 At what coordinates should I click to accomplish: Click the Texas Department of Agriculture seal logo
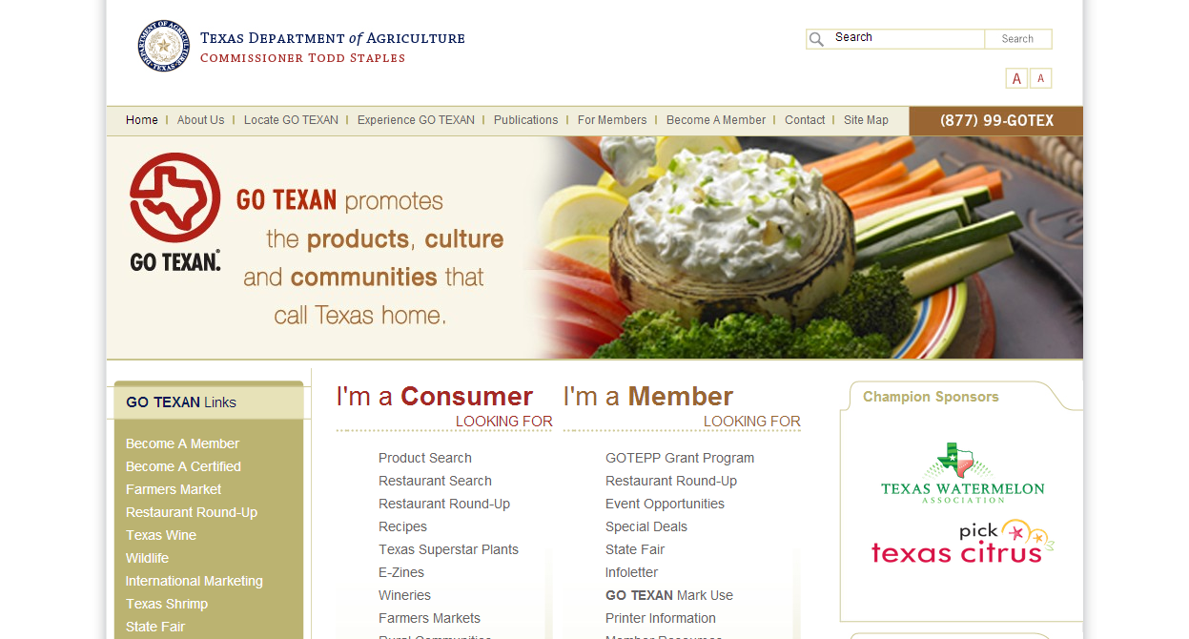coord(164,46)
